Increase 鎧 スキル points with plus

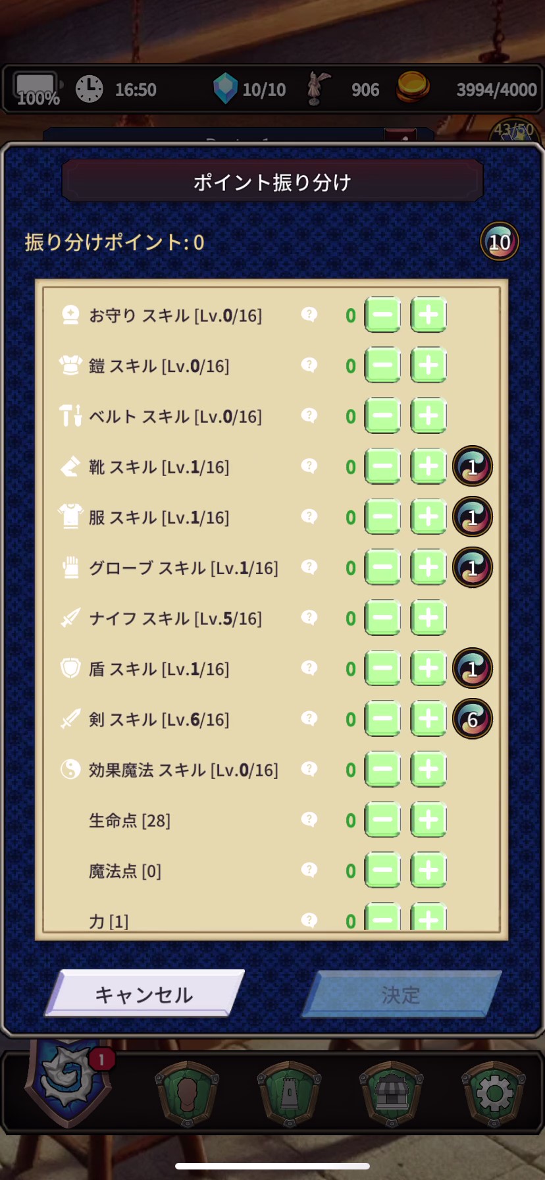click(428, 365)
